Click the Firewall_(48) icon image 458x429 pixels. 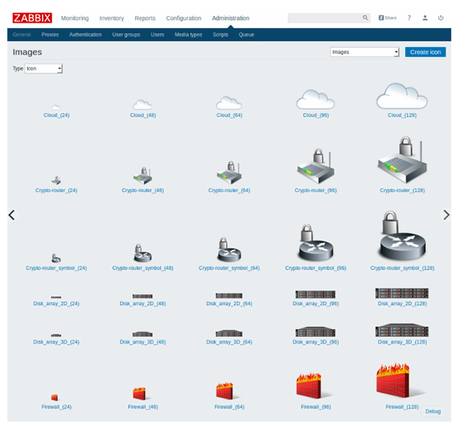click(141, 393)
